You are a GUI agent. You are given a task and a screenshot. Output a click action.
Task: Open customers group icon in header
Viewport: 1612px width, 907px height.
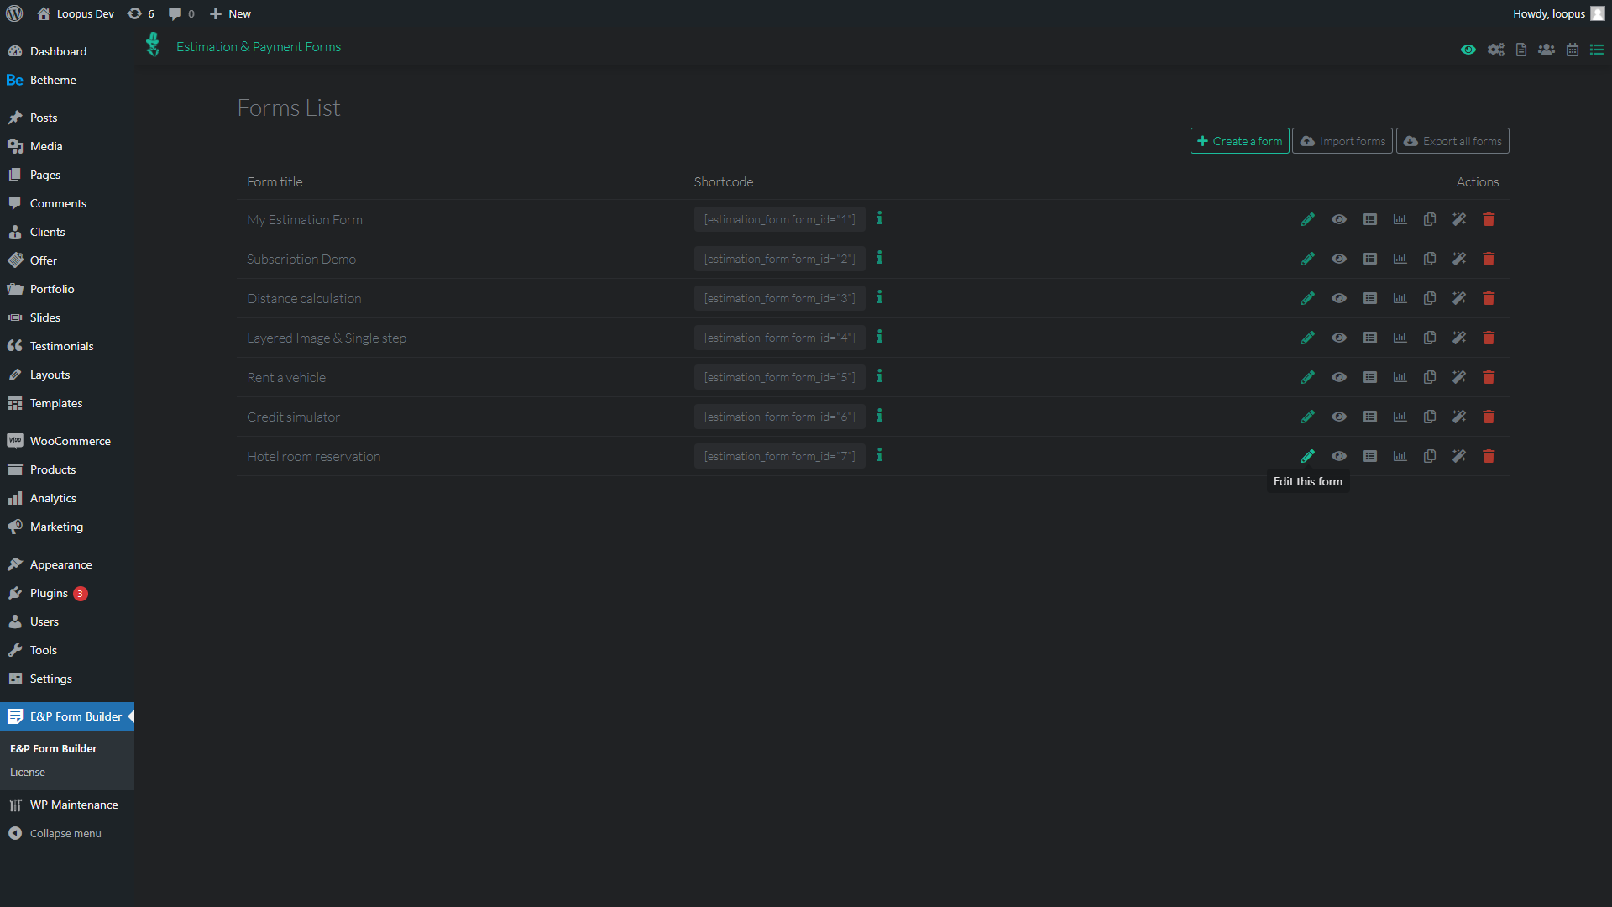pyautogui.click(x=1546, y=50)
